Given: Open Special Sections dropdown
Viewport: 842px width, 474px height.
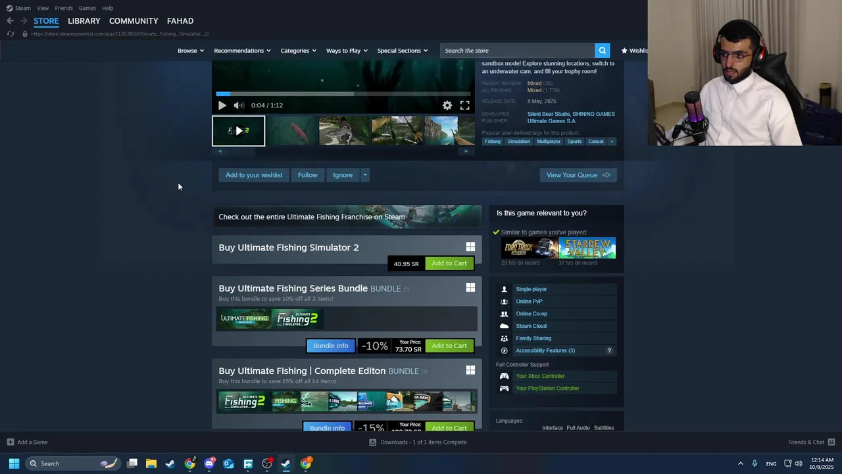Looking at the screenshot, I should tap(403, 51).
